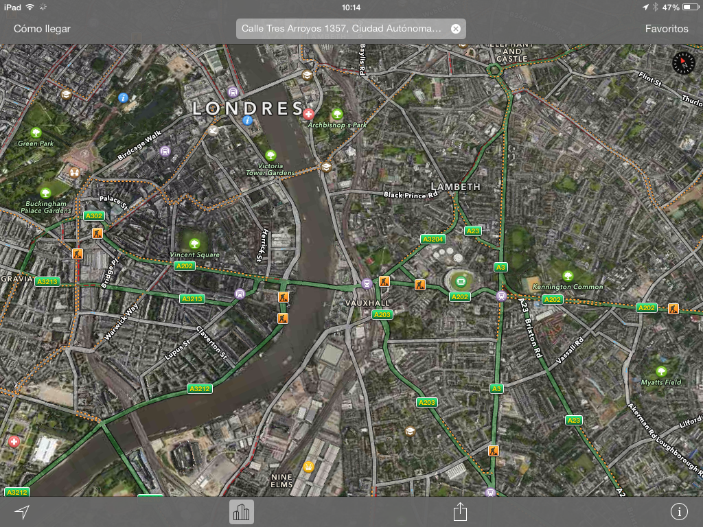This screenshot has width=703, height=527.
Task: Focus the Calle Tres Arroyos search field
Action: (x=351, y=29)
